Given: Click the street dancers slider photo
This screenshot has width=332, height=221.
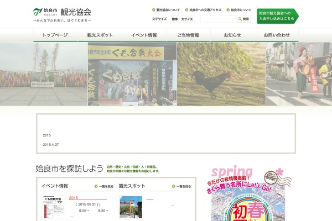Looking at the screenshot, I should click(299, 74).
